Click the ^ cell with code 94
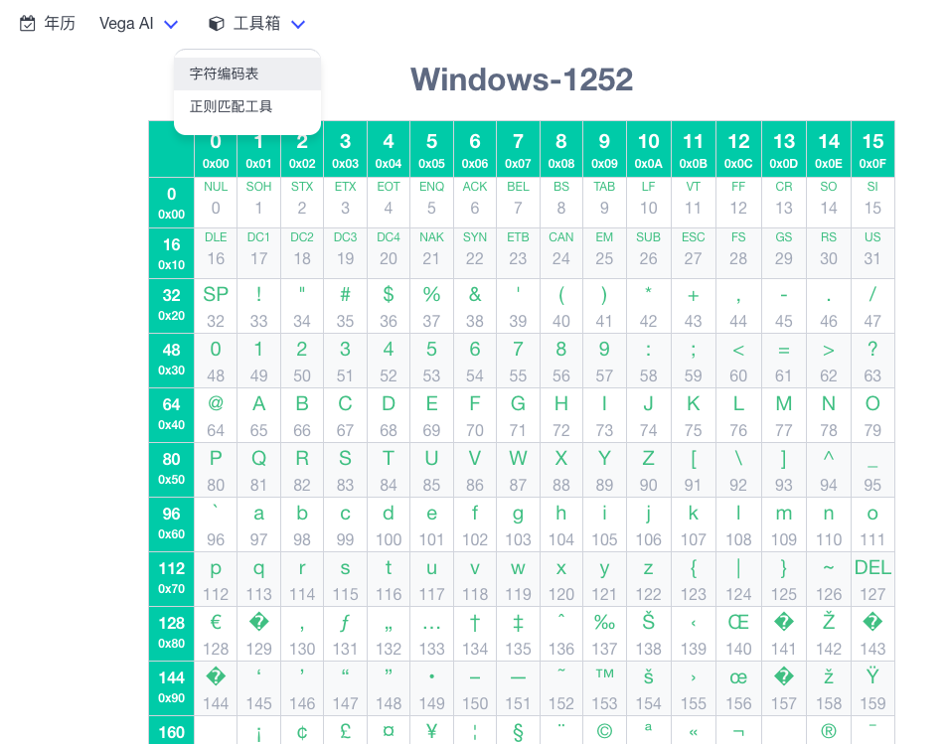This screenshot has width=948, height=744. 829,470
